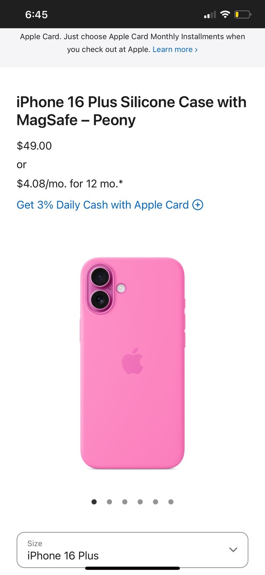
Task: Tap the Learn more chevron arrow
Action: click(x=196, y=50)
